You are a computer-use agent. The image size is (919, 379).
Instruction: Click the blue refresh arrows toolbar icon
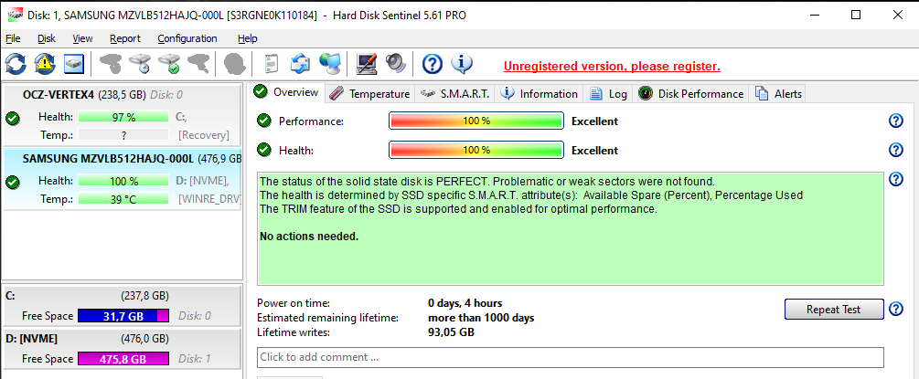[16, 63]
